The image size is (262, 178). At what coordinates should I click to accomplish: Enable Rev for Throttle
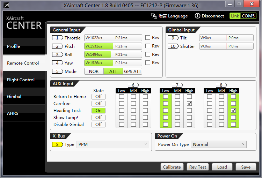coord(148,38)
